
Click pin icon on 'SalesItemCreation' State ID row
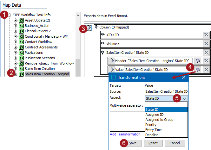[102, 53]
